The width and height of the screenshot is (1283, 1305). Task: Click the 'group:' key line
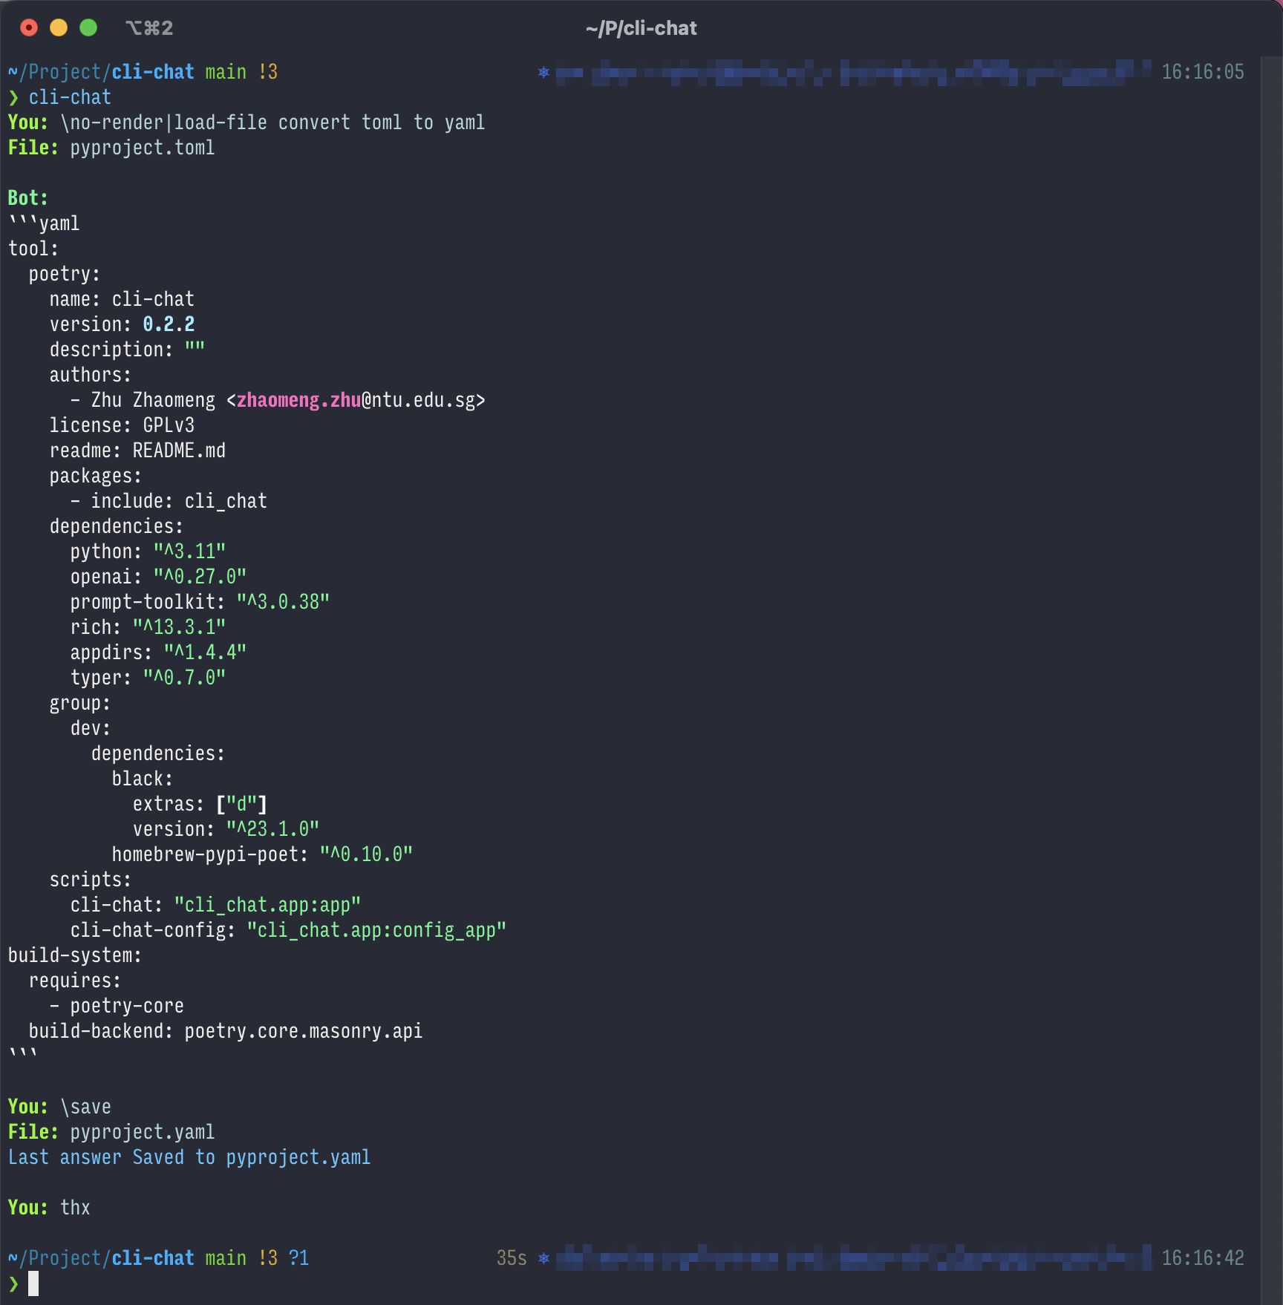(80, 703)
